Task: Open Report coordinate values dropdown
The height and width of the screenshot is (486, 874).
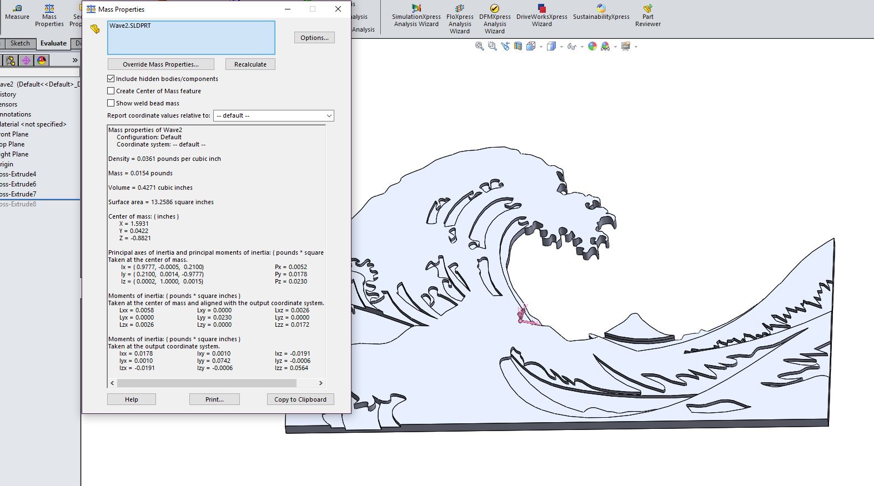Action: (x=274, y=115)
